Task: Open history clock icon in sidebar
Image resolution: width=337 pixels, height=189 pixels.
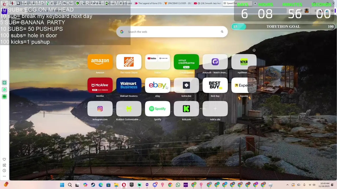Action: coord(4,171)
